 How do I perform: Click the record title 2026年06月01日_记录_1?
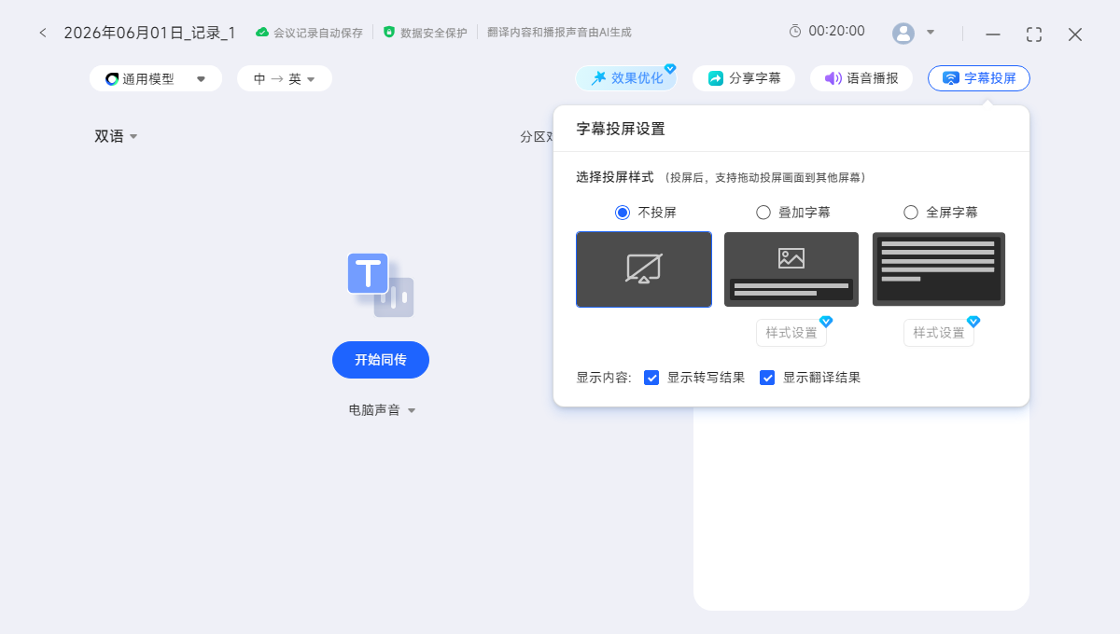coord(149,33)
